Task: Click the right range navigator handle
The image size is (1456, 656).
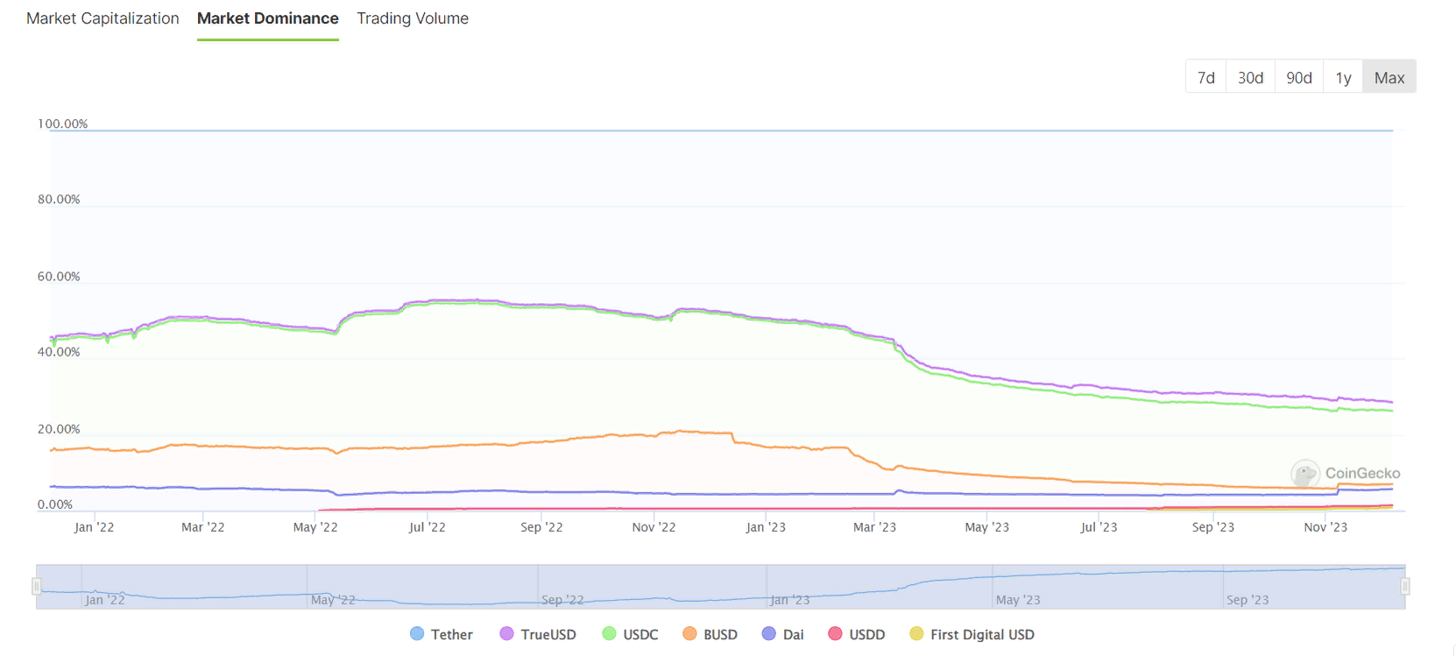Action: click(x=1404, y=586)
